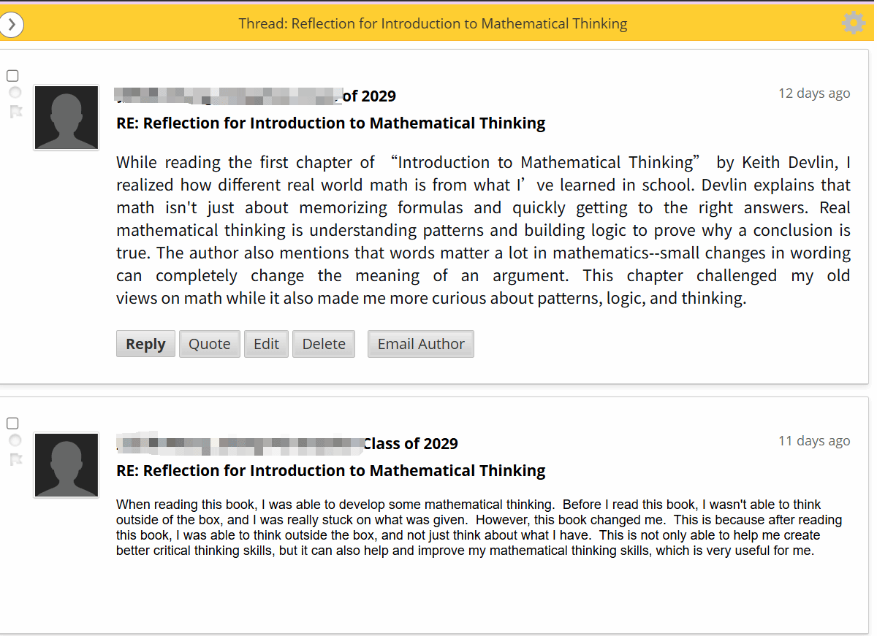Click avatar of the 11 days ago post author
Viewport: 877px width, 636px height.
67,465
